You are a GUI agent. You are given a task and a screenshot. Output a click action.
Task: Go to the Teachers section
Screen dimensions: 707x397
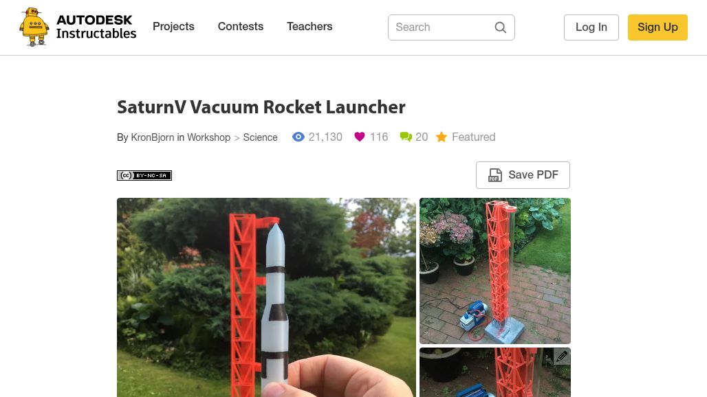(309, 27)
